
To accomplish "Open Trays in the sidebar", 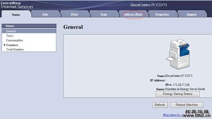I will coord(10,36).
